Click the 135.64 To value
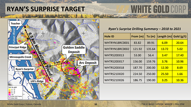The image size is (191, 107). coord(151,49)
